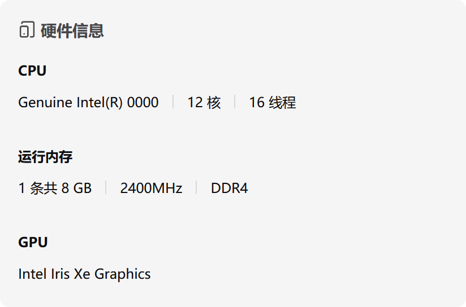Select the CPU section label
The image size is (466, 307).
point(32,71)
